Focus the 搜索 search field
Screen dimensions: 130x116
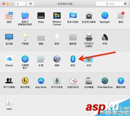[x=112, y=4]
